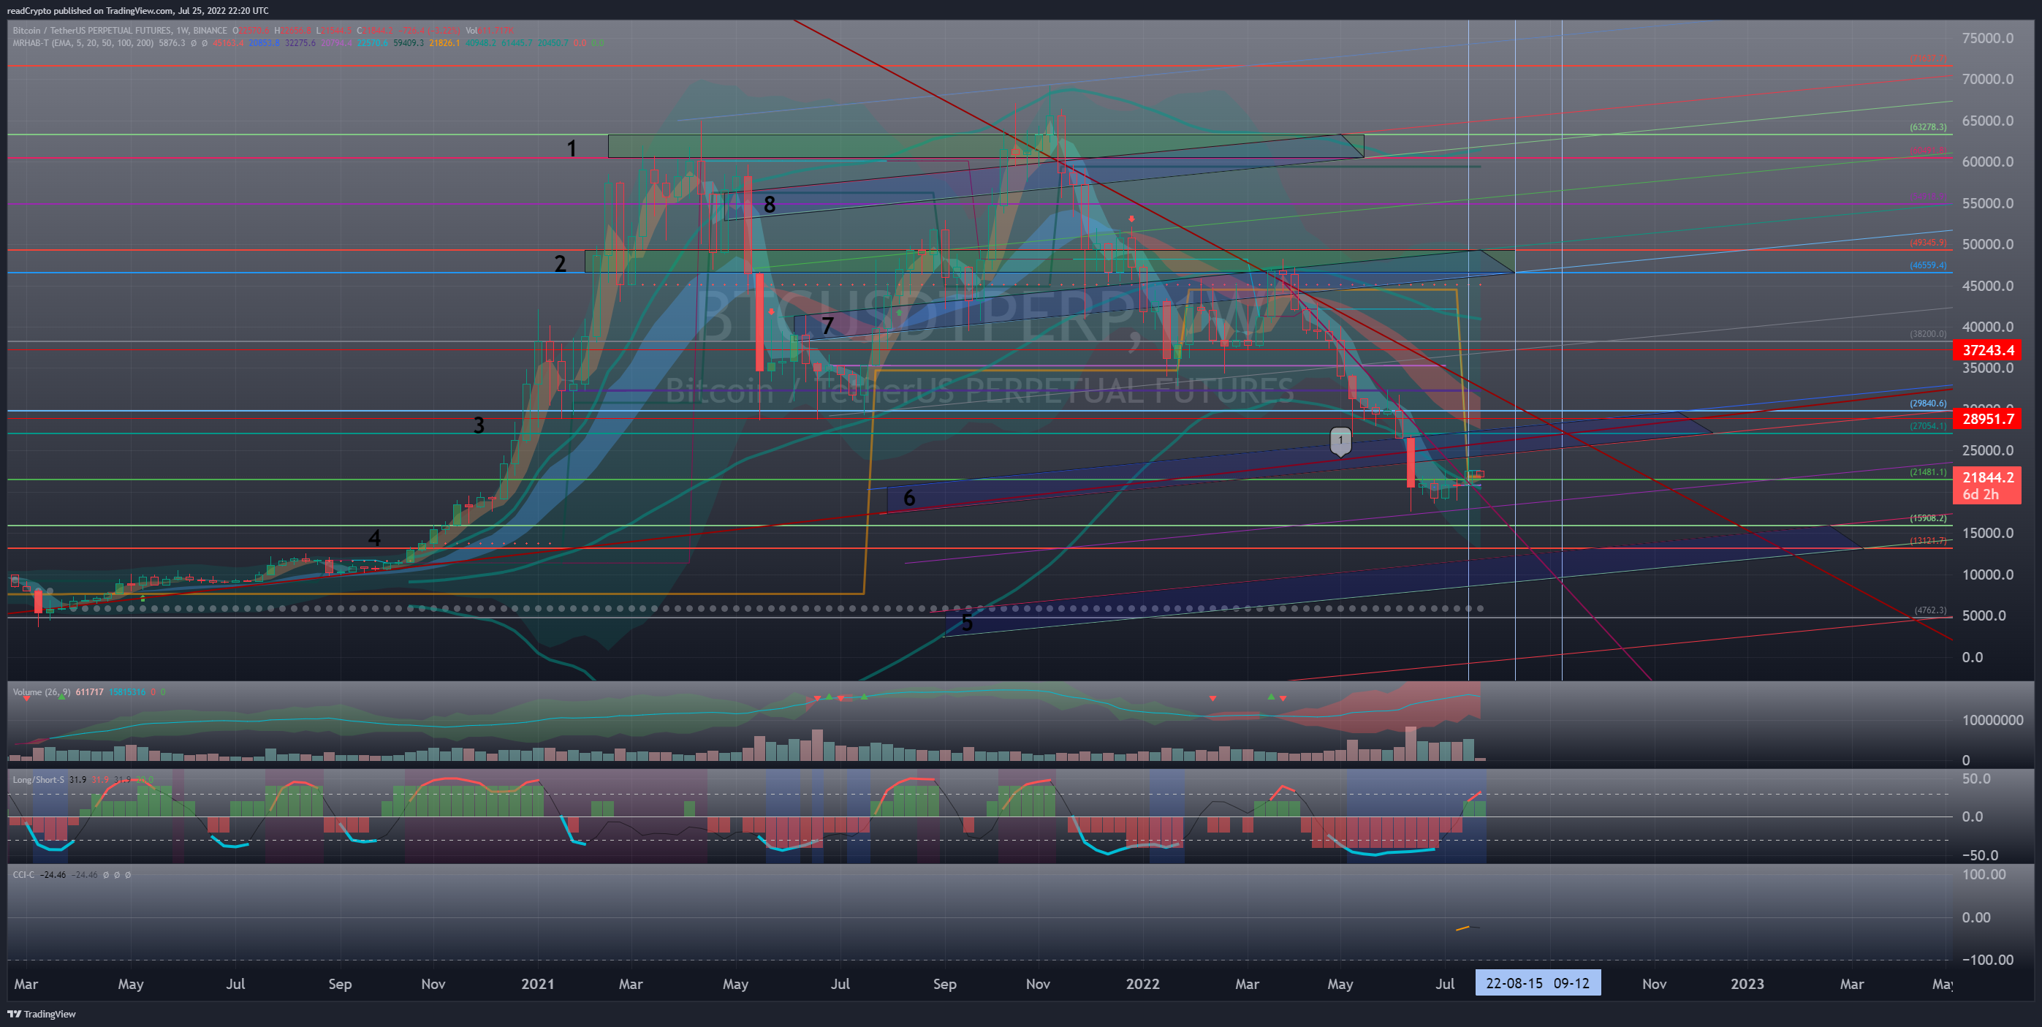Click the CCI-C value -24.46 in legend
Screen dimensions: 2042x1027
click(x=54, y=875)
